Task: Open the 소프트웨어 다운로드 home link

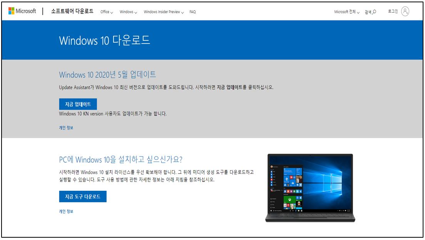Action: (72, 11)
